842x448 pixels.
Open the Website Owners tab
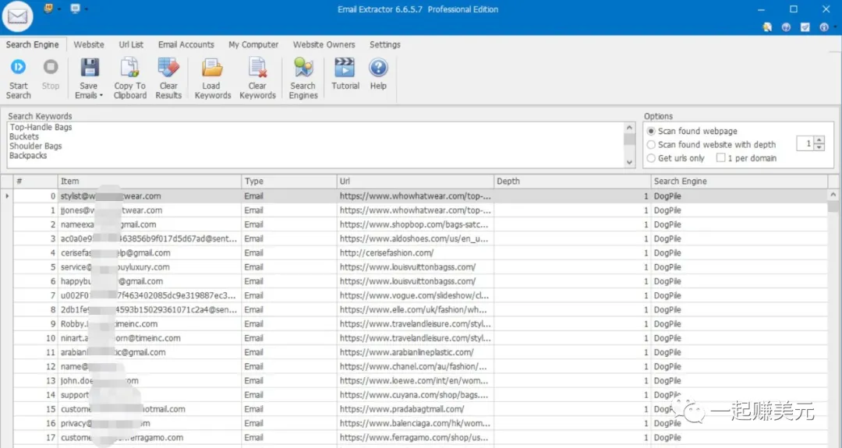324,45
